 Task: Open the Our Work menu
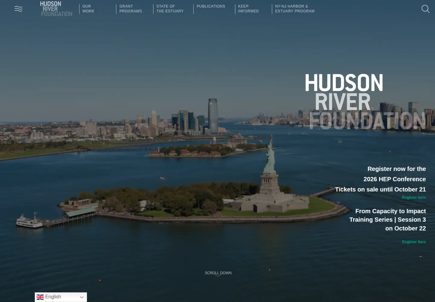coord(89,9)
